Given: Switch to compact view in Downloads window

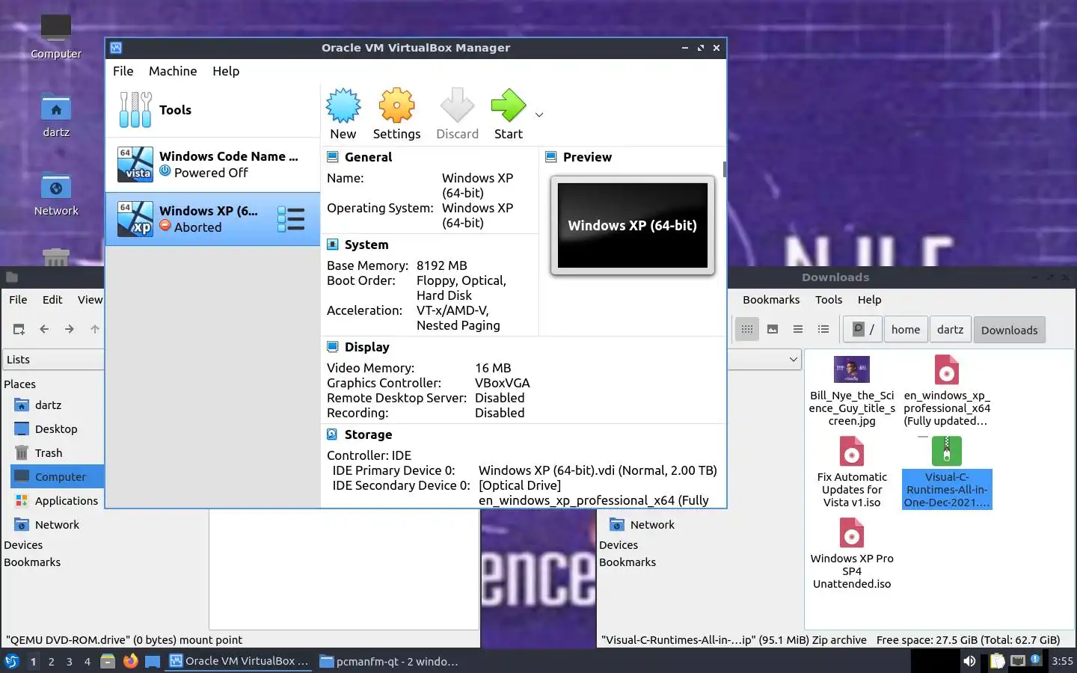Looking at the screenshot, I should (798, 329).
